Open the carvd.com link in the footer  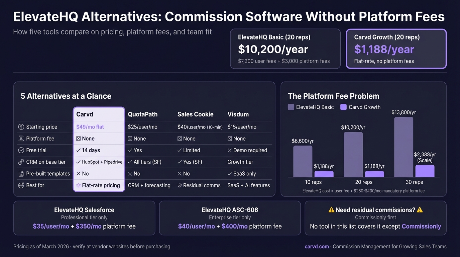tap(317, 246)
